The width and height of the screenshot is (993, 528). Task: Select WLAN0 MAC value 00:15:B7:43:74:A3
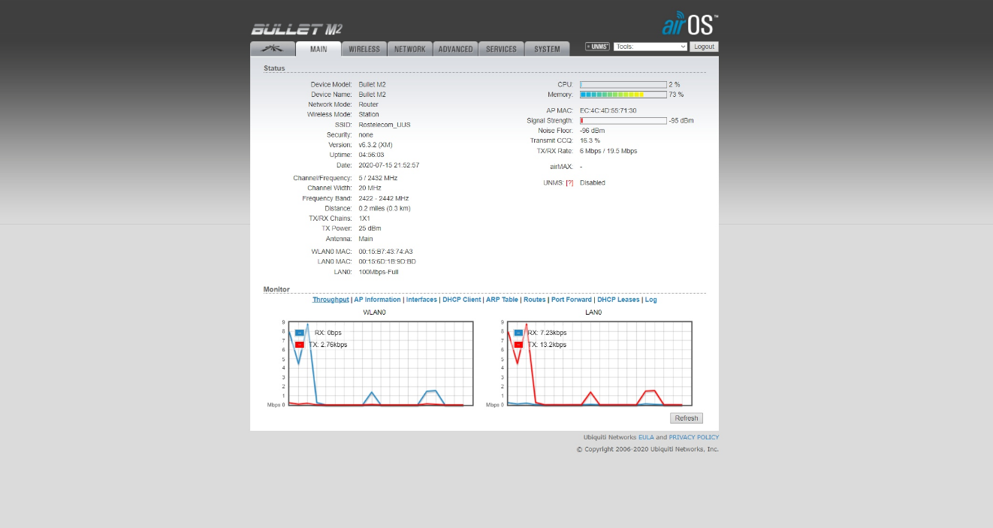click(x=385, y=252)
